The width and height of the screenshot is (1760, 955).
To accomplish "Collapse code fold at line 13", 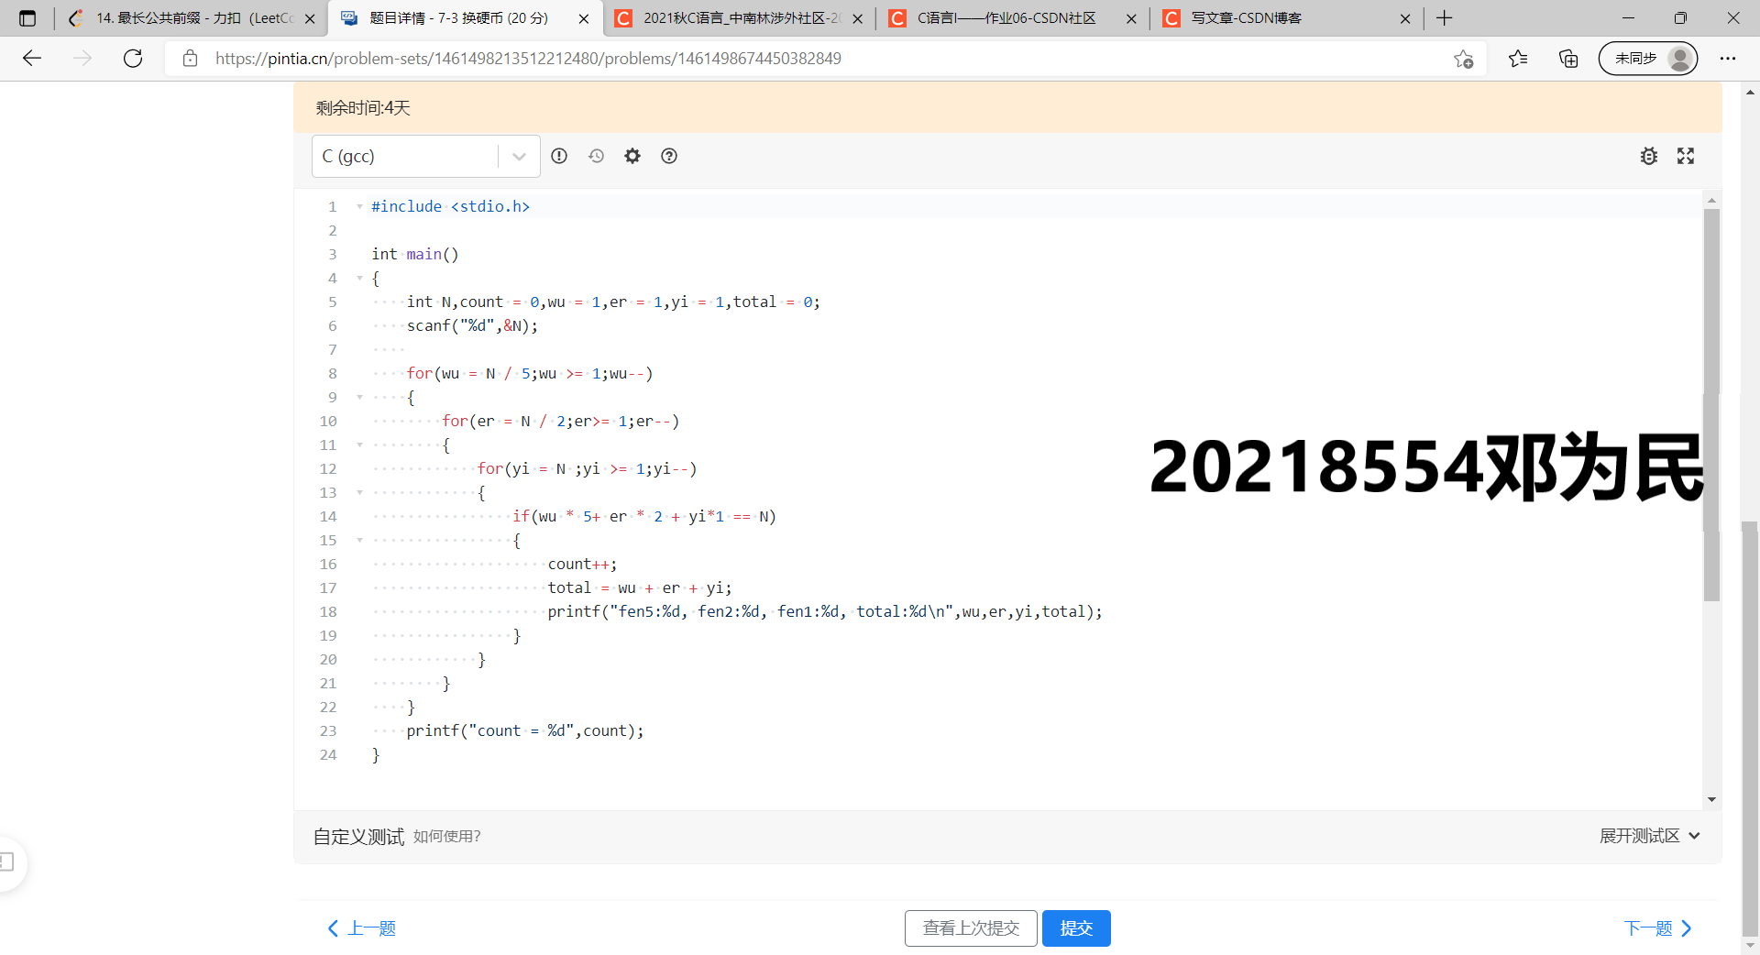I will coord(359,492).
